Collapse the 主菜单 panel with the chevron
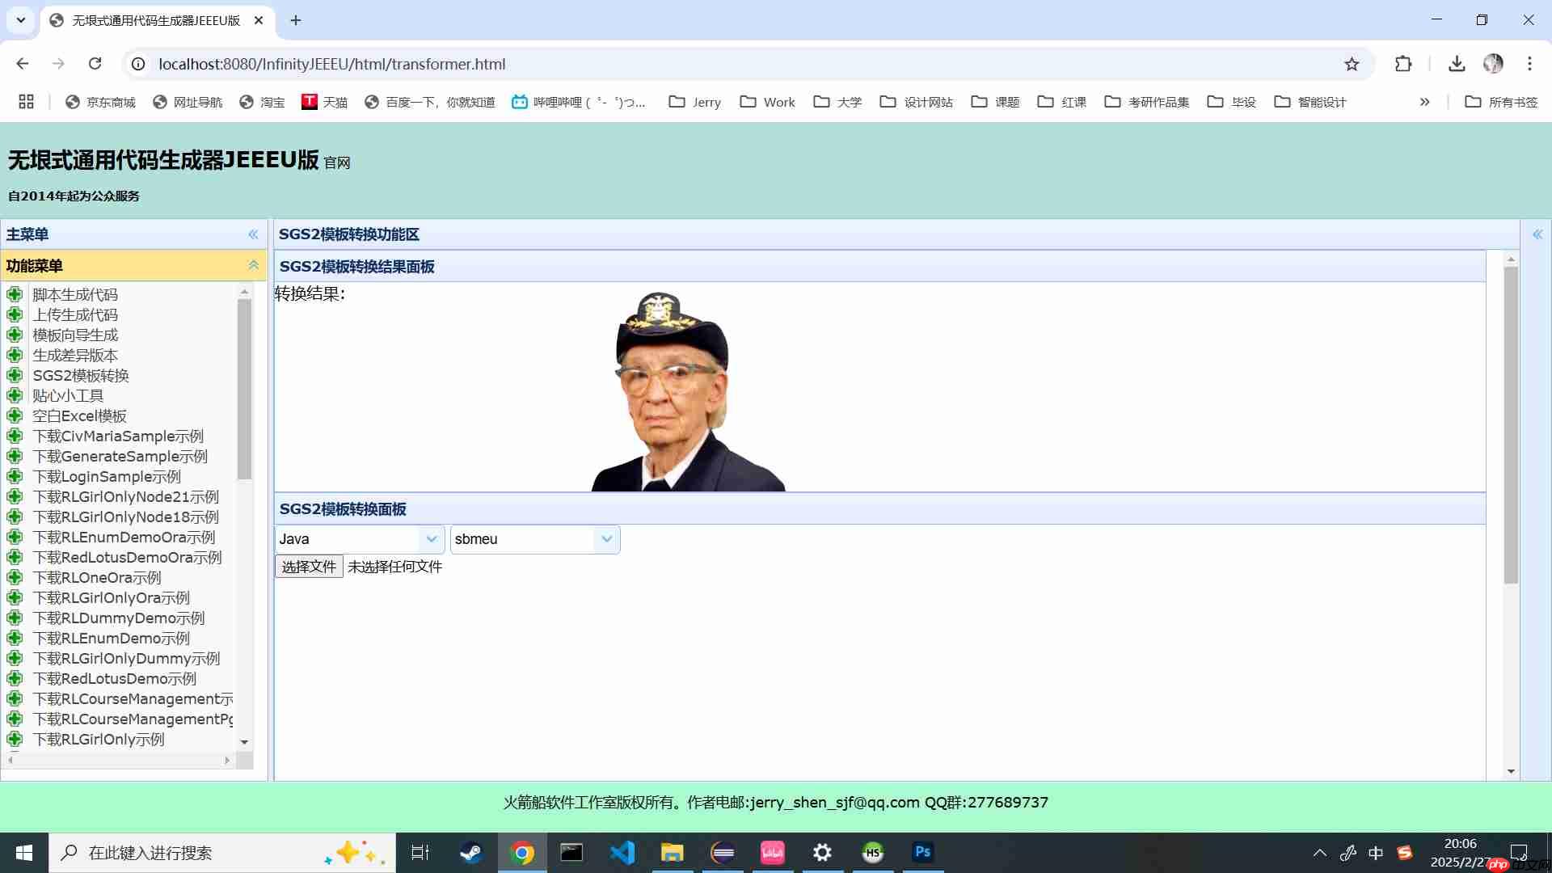Screen dimensions: 1552x873 point(253,234)
